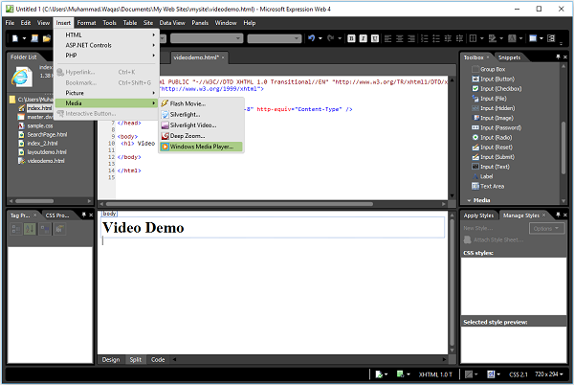
Task: Click the Undo toolbar icon
Action: click(313, 38)
